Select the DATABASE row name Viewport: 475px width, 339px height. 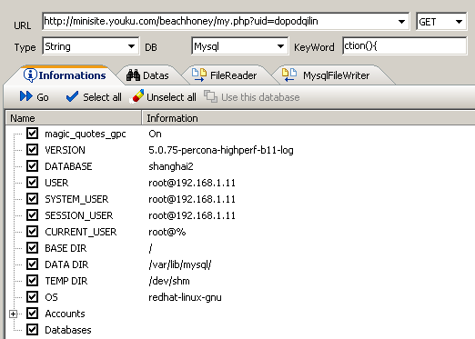[68, 166]
